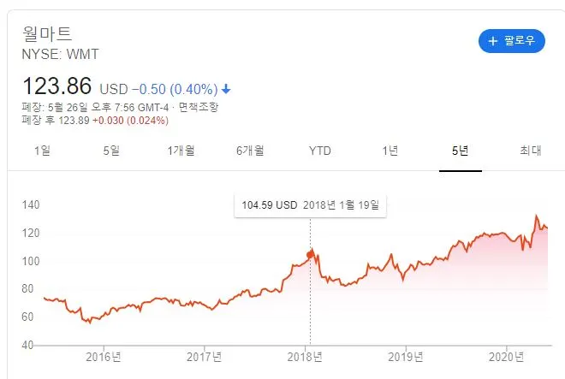Screen dimensions: 565x379
Task: Click the NYSE: WMT ticker label
Action: pos(60,55)
